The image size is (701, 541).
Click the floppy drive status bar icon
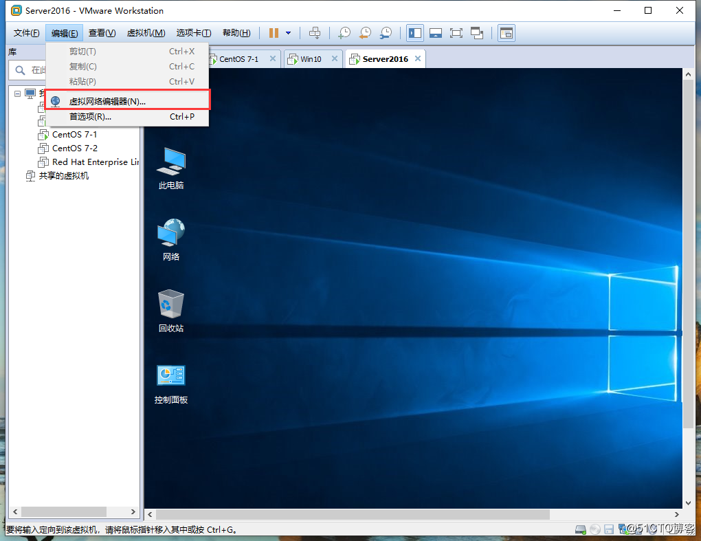[x=608, y=530]
